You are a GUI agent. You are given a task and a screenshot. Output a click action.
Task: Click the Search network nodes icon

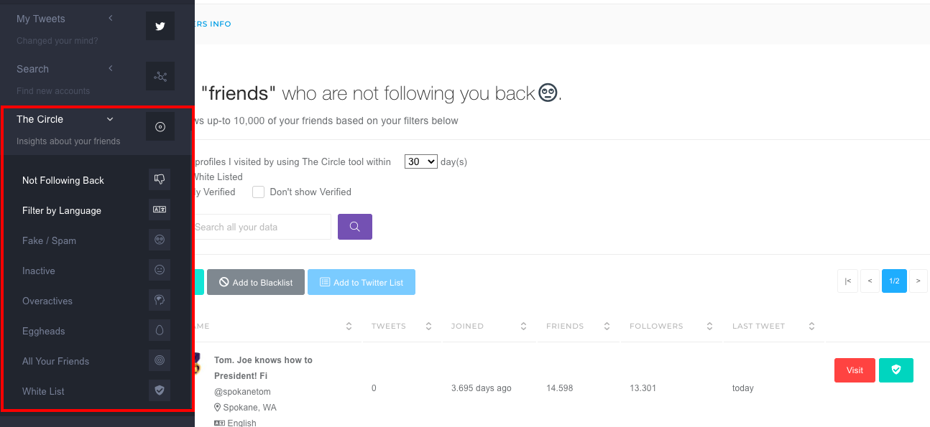click(160, 76)
